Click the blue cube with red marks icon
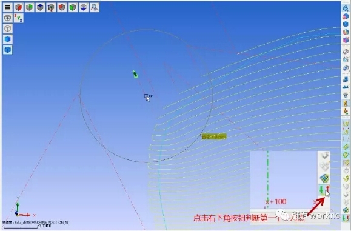 coord(346,16)
